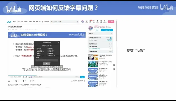Click the thumbs-up like icon
The height and width of the screenshot is (101, 176).
[x=9, y=81]
